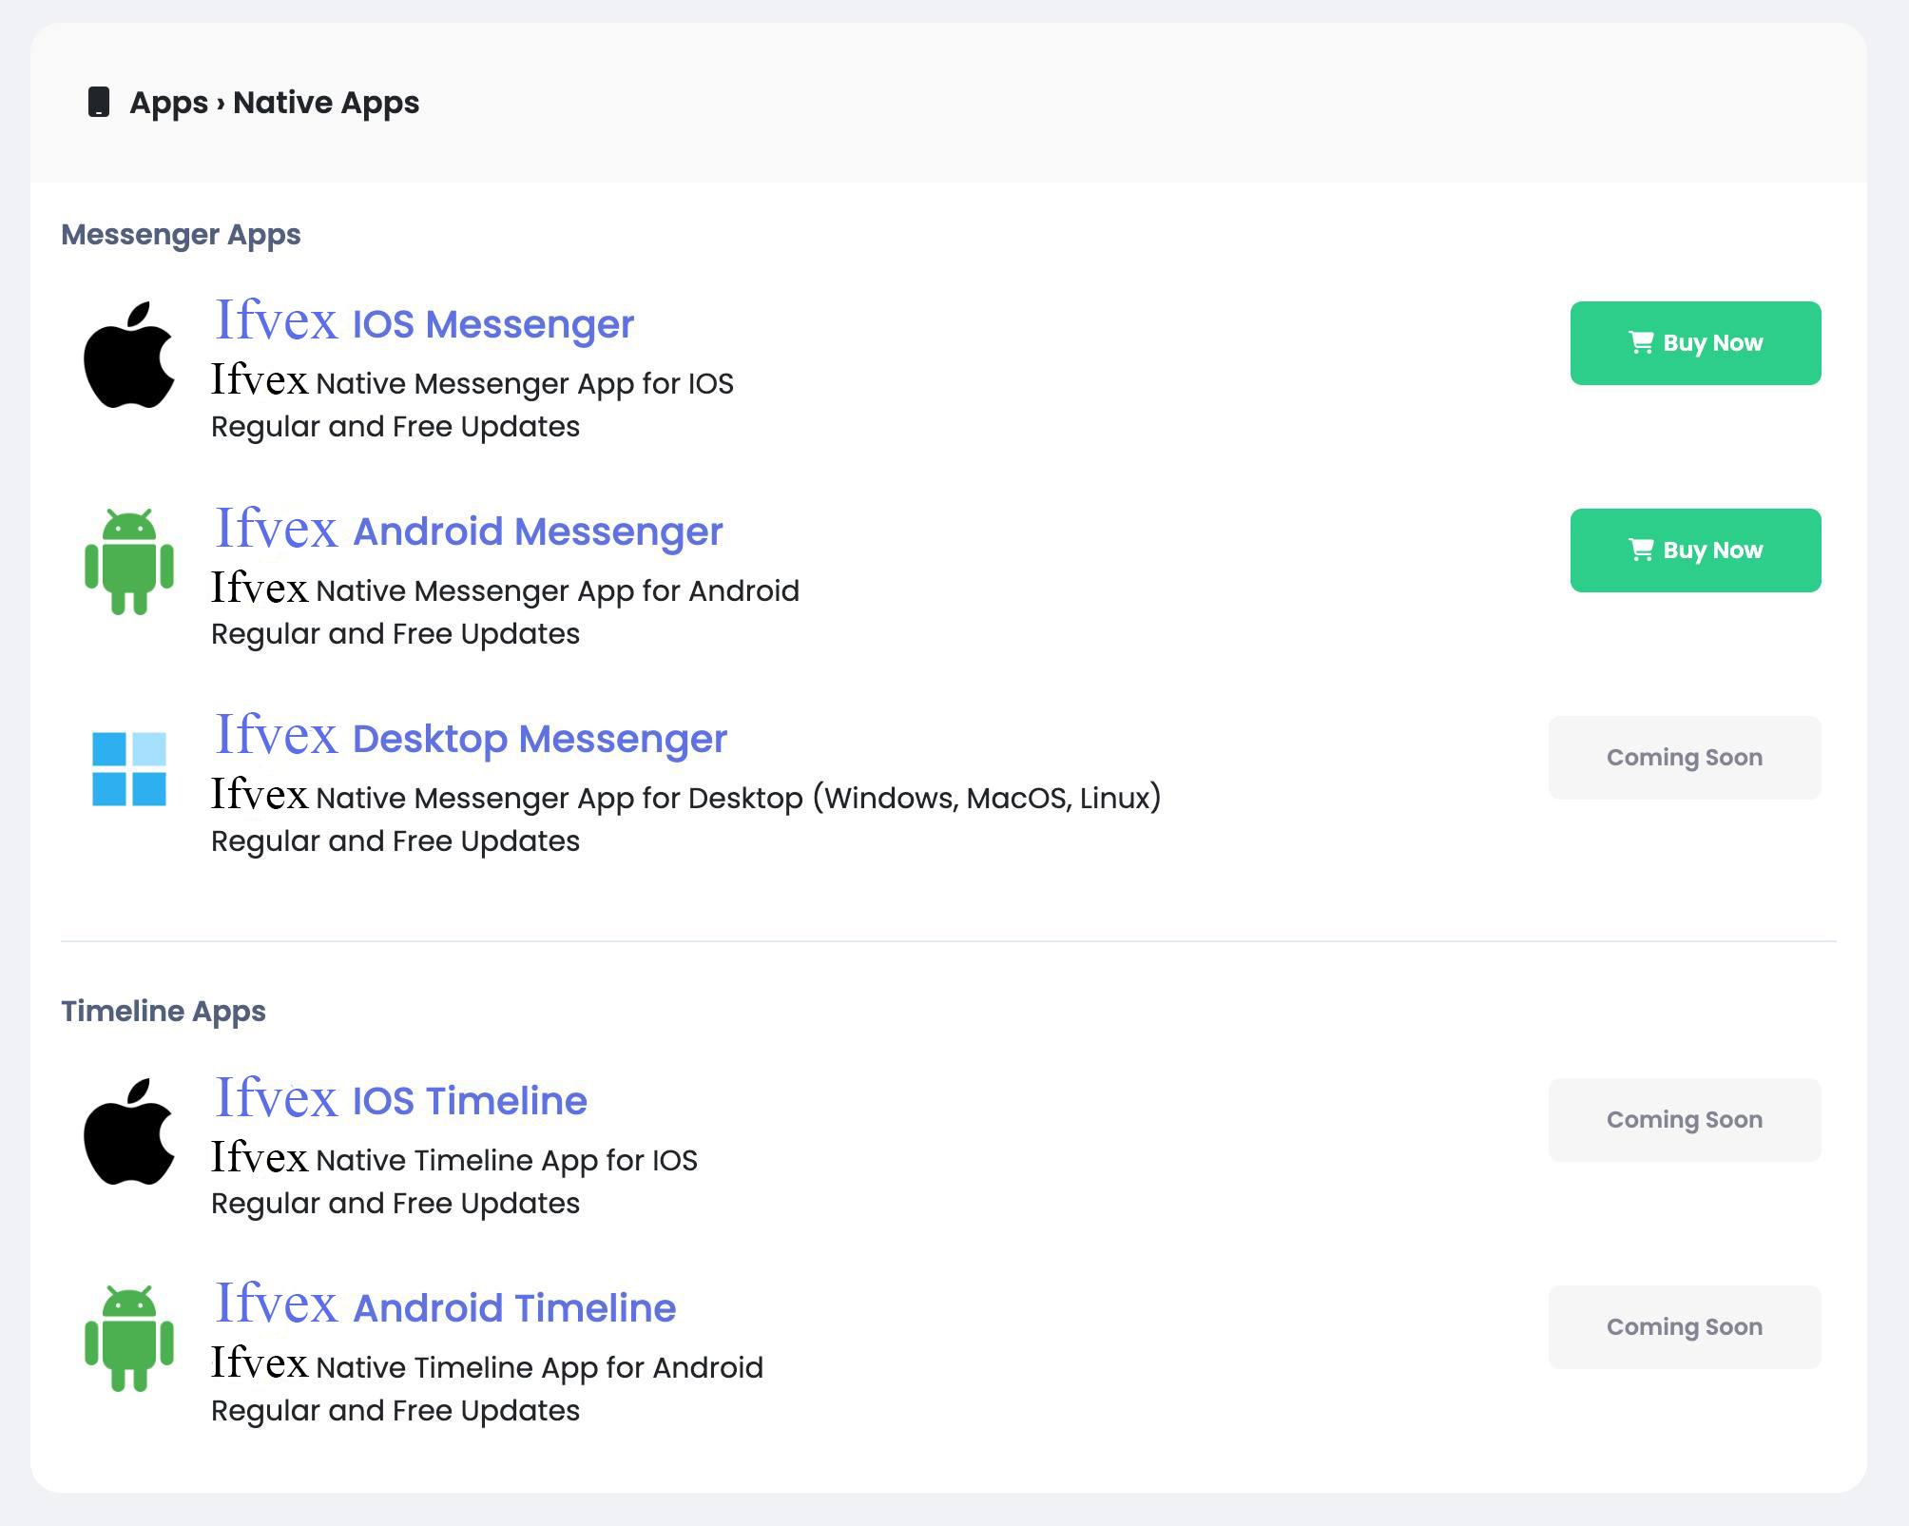Click Coming Soon for Desktop Messenger
The height and width of the screenshot is (1526, 1909).
(x=1684, y=758)
